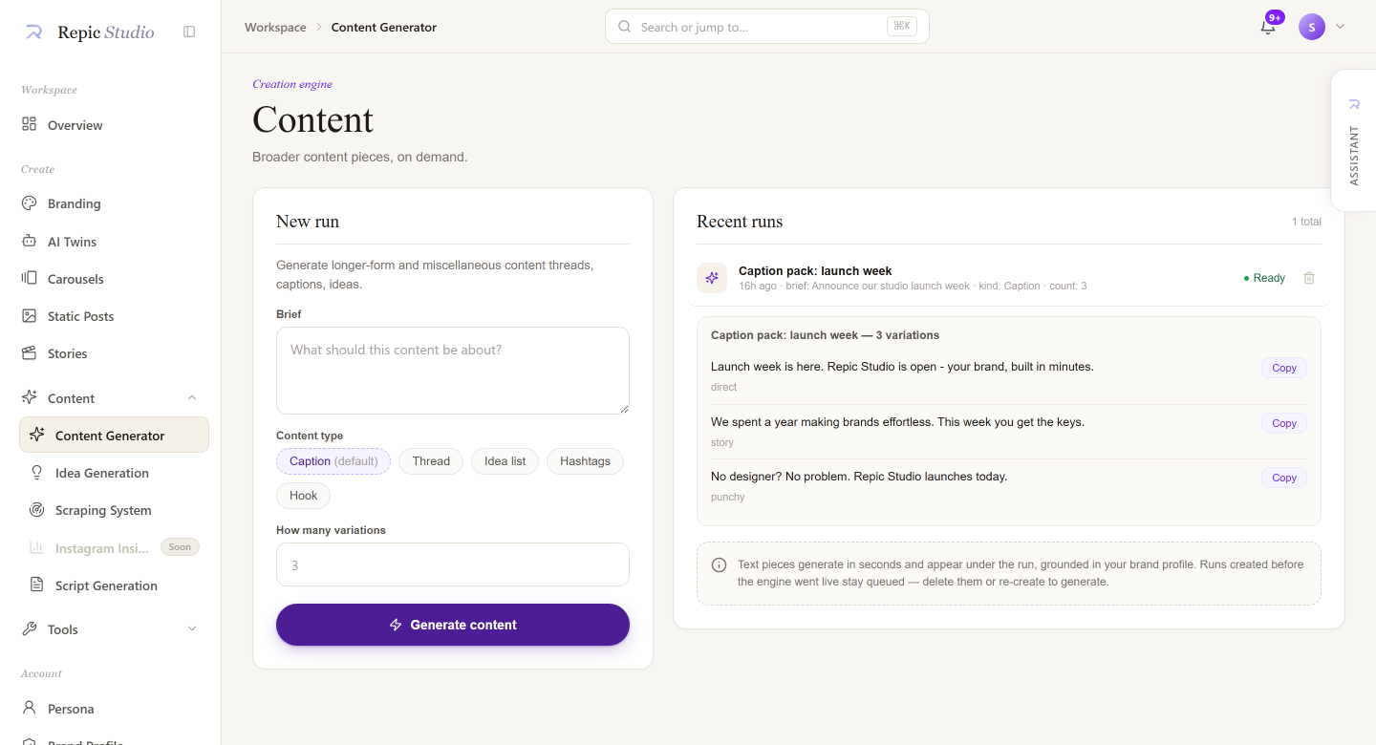Click the 'story' caption tag
The image size is (1376, 745).
722,442
